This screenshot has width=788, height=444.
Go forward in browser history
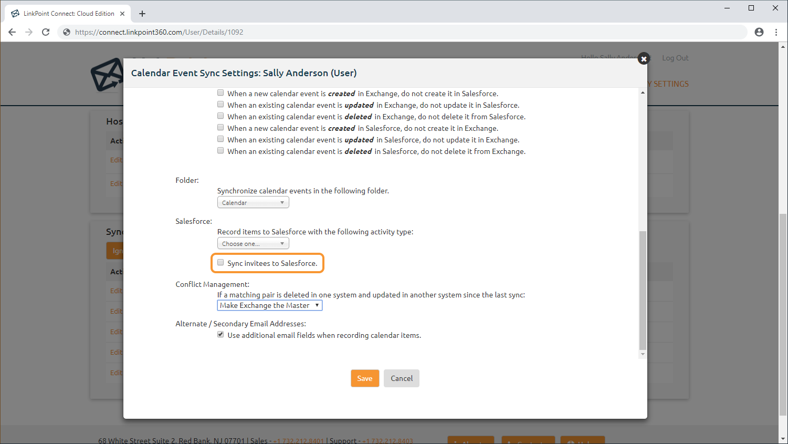coord(29,32)
